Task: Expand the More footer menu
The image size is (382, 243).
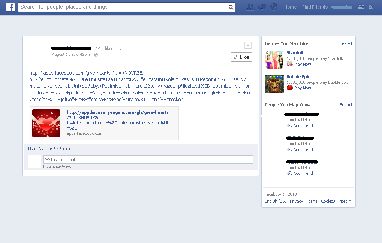Action: click(344, 201)
